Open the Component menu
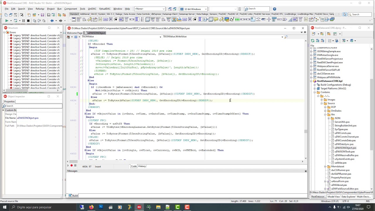This screenshot has width=375, height=211. click(71, 9)
